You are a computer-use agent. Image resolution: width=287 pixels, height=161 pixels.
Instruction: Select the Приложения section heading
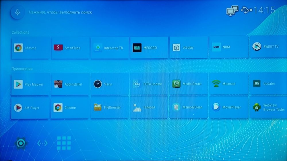22,69
